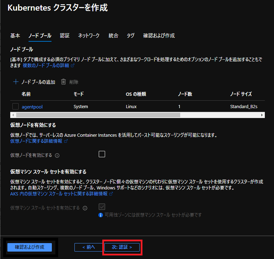The height and width of the screenshot is (259, 274).
Task: Click the Standard_B2s size cell
Action: [x=244, y=106]
